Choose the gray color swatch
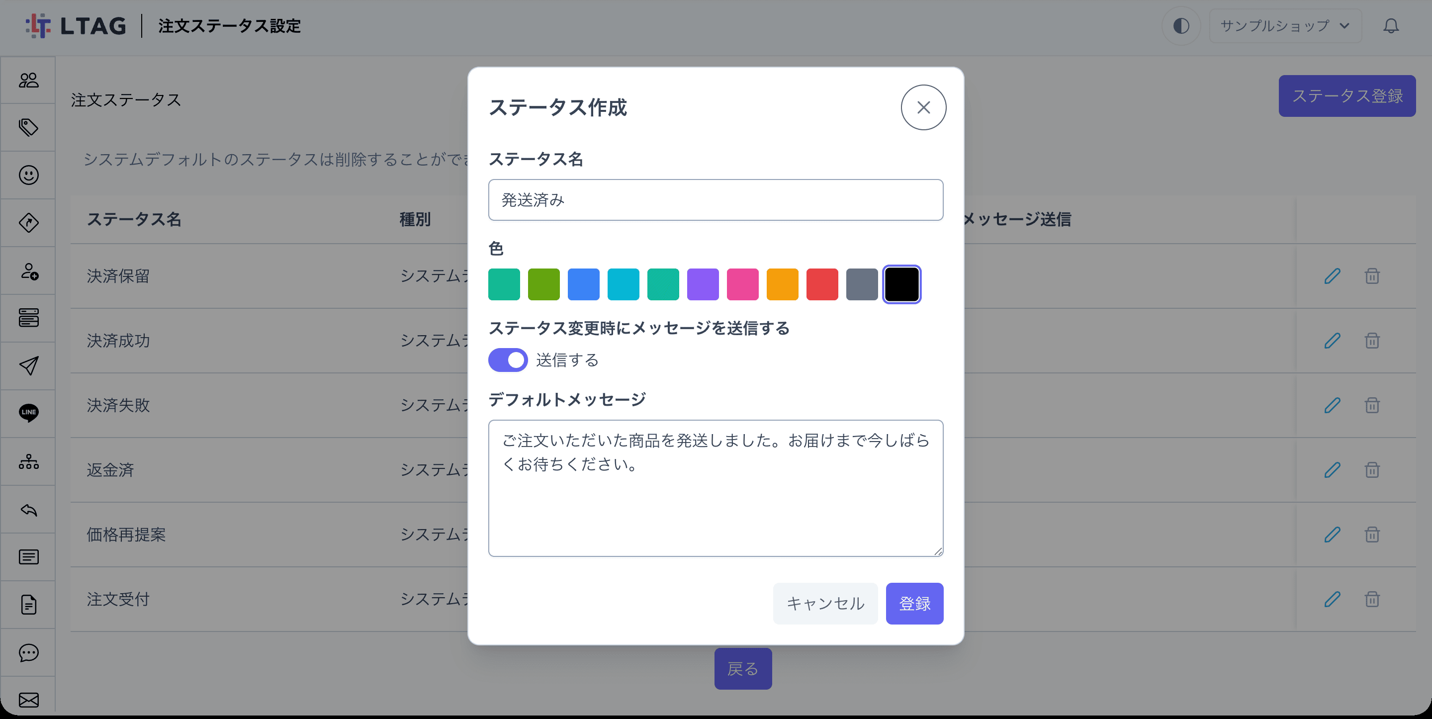Viewport: 1432px width, 719px height. click(x=862, y=284)
